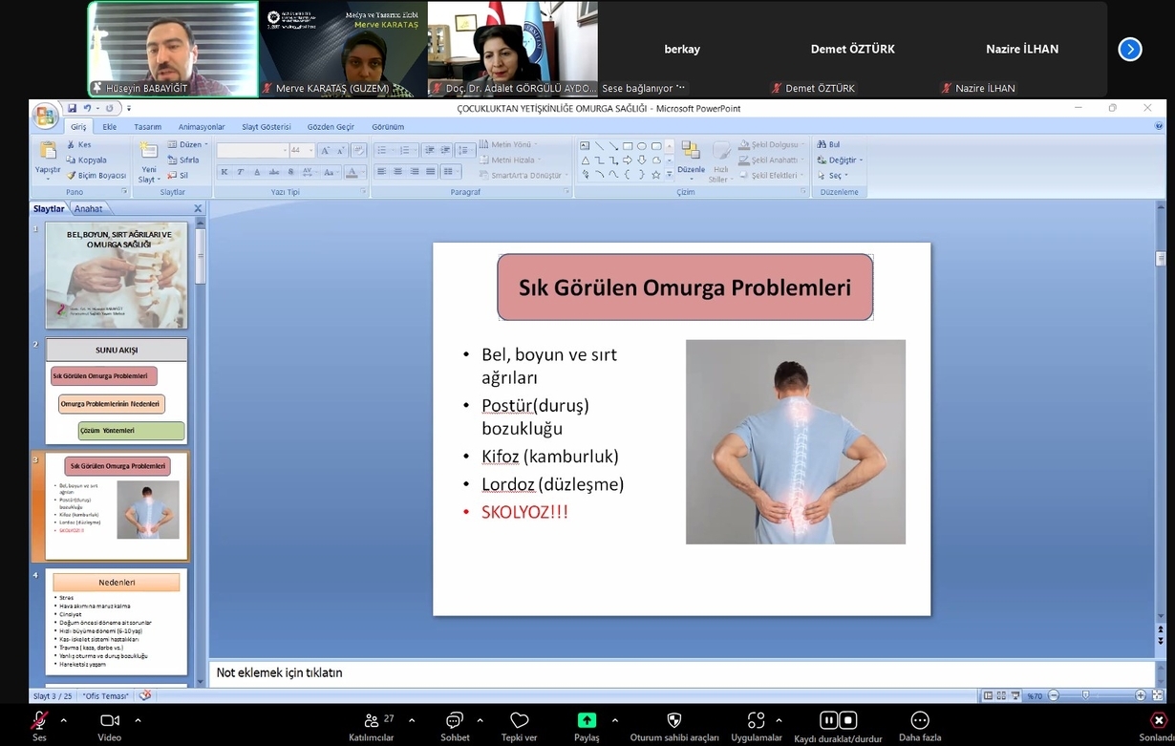
Task: Open the Tasarım ribbon tab
Action: pyautogui.click(x=147, y=127)
